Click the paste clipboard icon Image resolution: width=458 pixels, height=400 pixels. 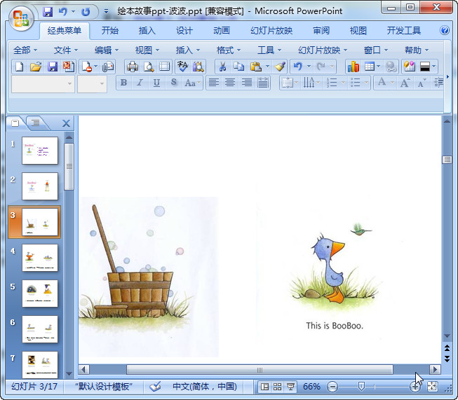coord(255,67)
